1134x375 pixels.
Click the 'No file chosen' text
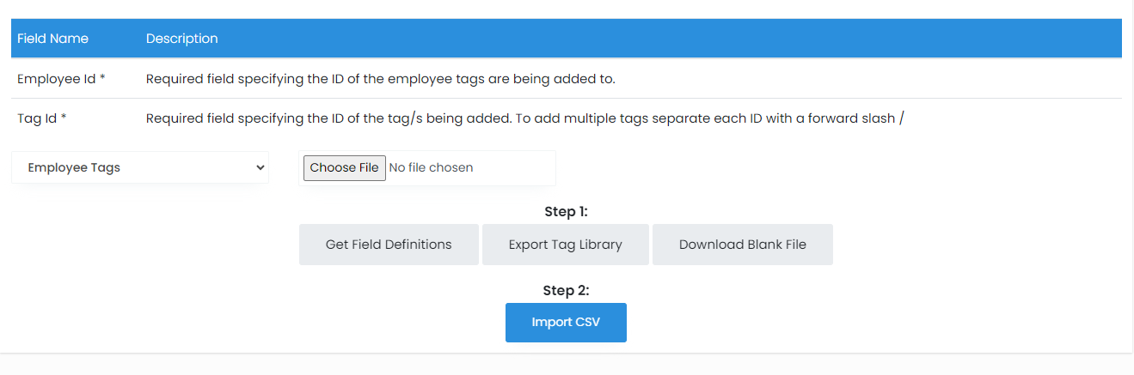point(431,168)
